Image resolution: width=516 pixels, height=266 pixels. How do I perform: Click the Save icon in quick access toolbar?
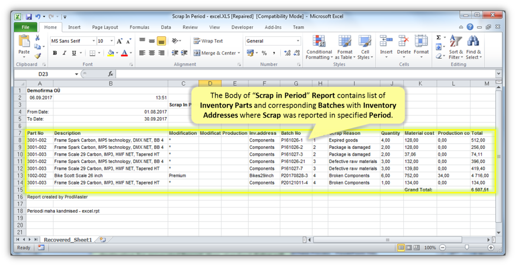coord(29,16)
